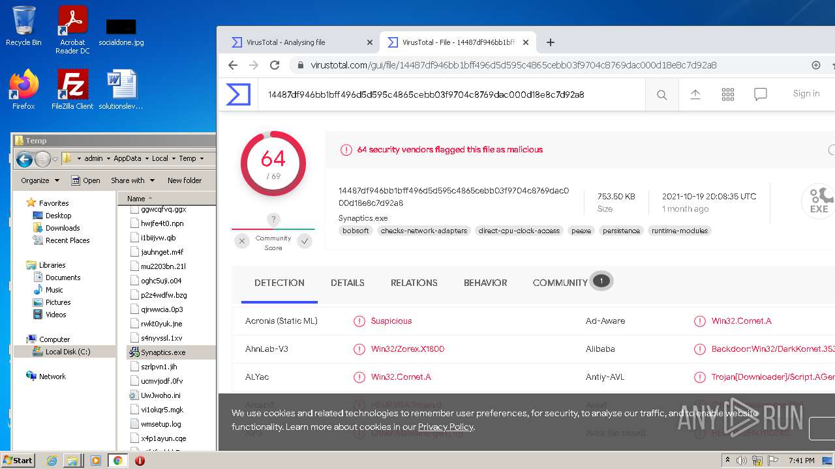835x469 pixels.
Task: Open media player taskbar icon
Action: click(x=95, y=461)
